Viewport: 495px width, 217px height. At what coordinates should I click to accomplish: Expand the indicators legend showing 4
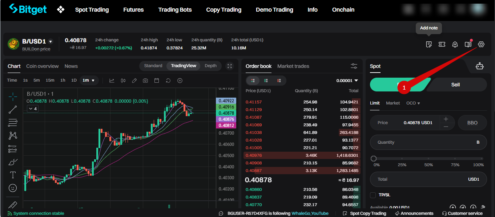point(32,108)
